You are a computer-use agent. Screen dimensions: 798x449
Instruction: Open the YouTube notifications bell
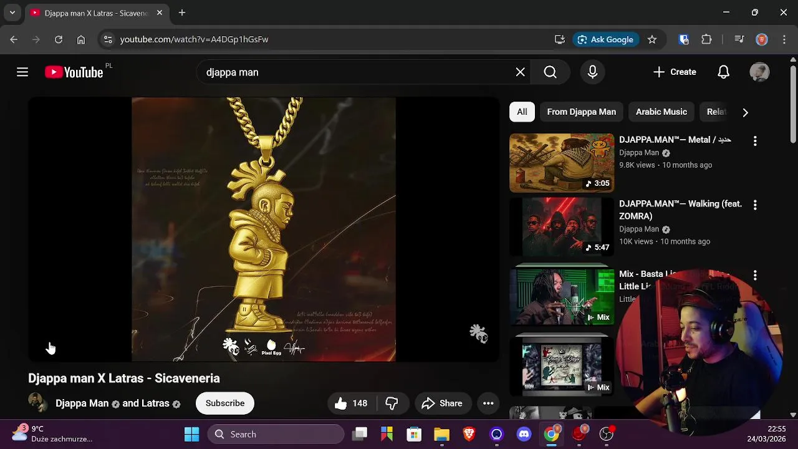tap(723, 72)
